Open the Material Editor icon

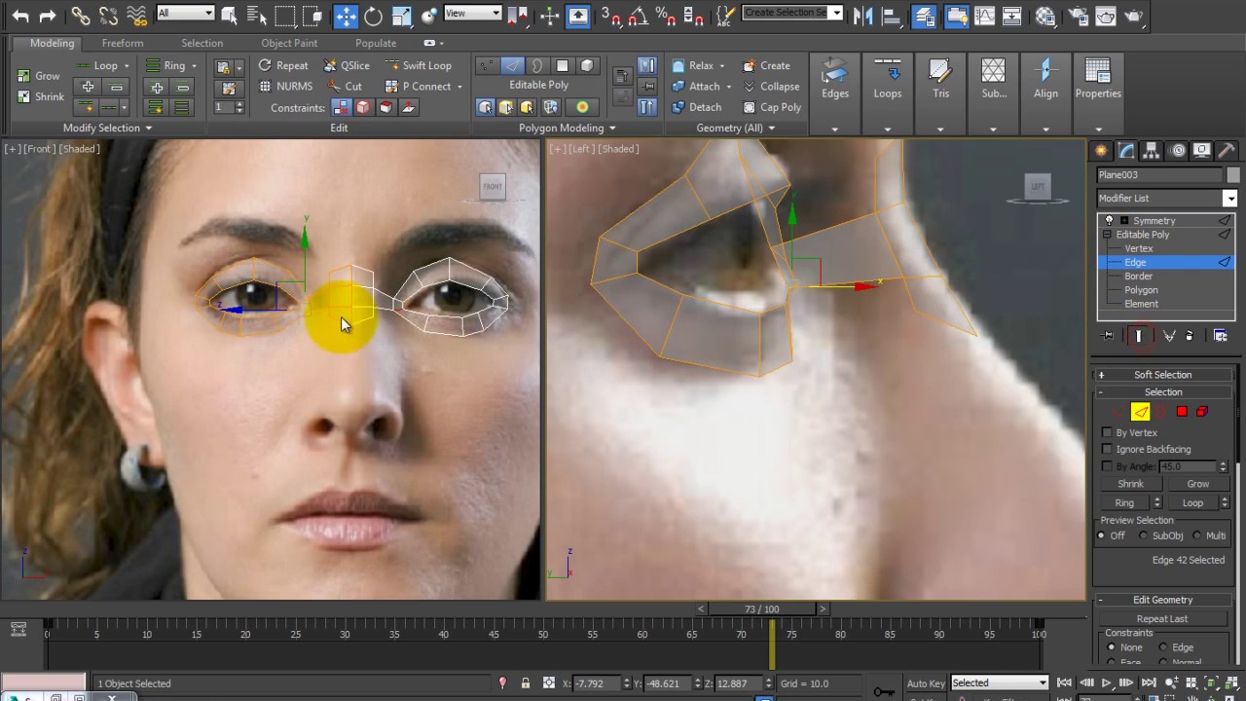(1045, 16)
